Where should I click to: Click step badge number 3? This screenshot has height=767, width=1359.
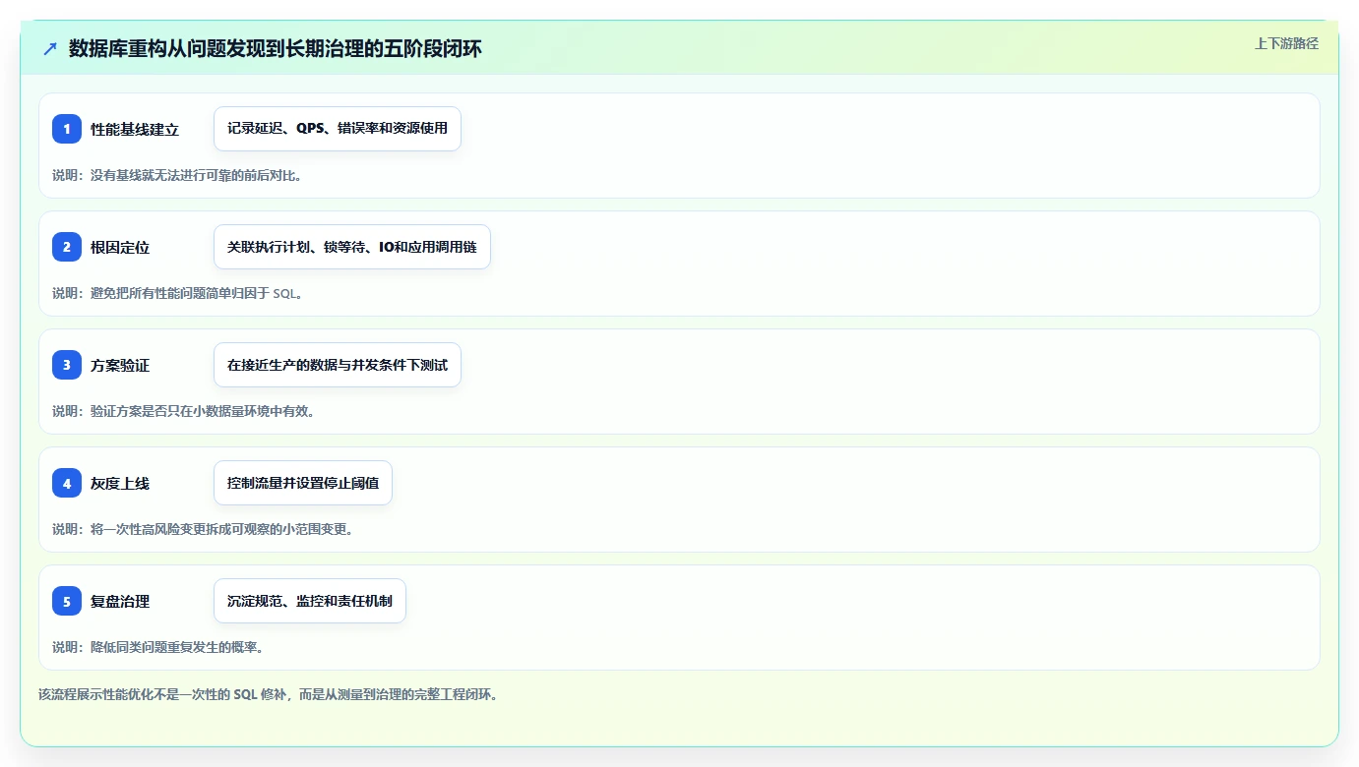[x=67, y=365]
